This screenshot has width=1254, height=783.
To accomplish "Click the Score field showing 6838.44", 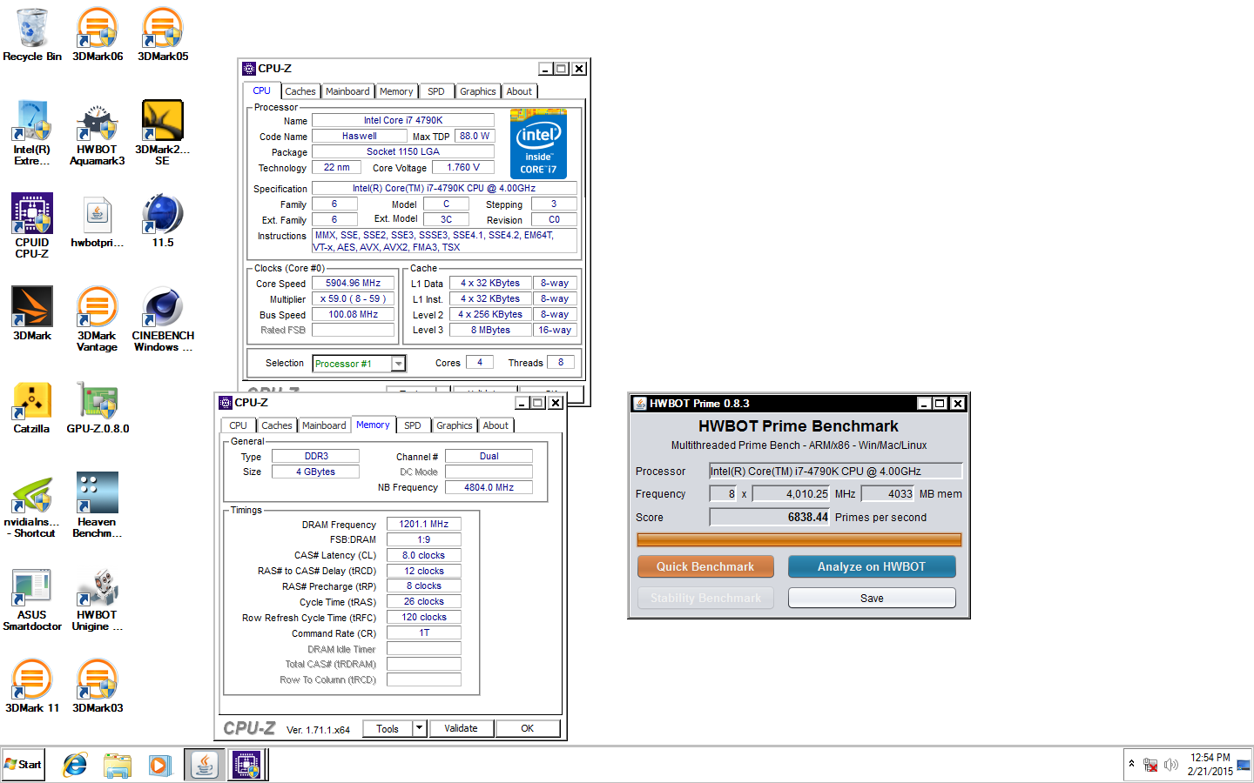I will coord(770,517).
